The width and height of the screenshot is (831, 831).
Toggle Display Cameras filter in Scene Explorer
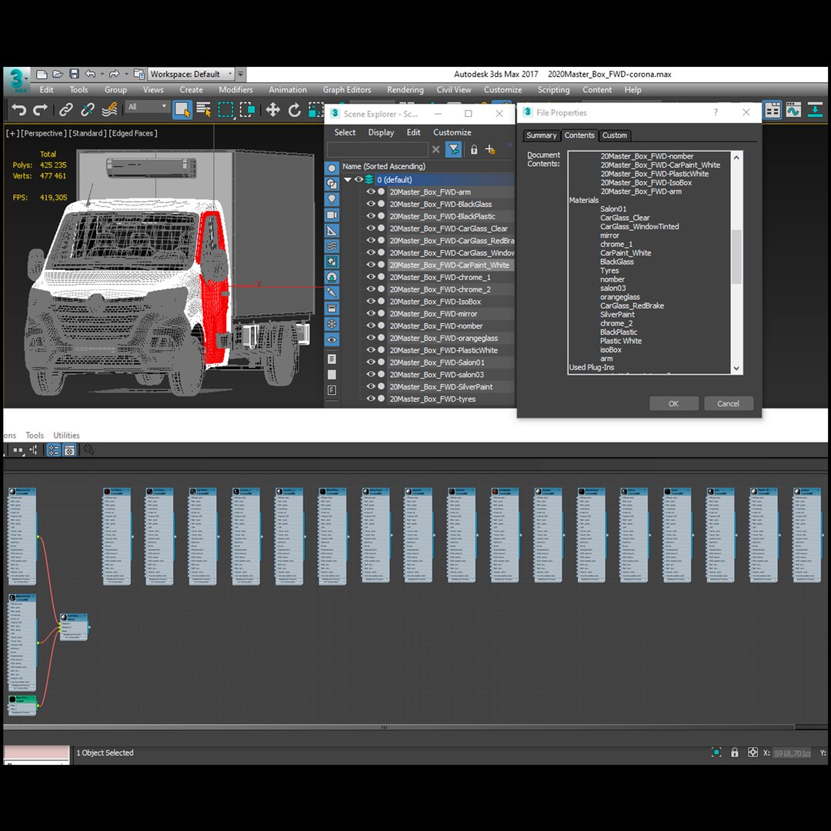(332, 215)
